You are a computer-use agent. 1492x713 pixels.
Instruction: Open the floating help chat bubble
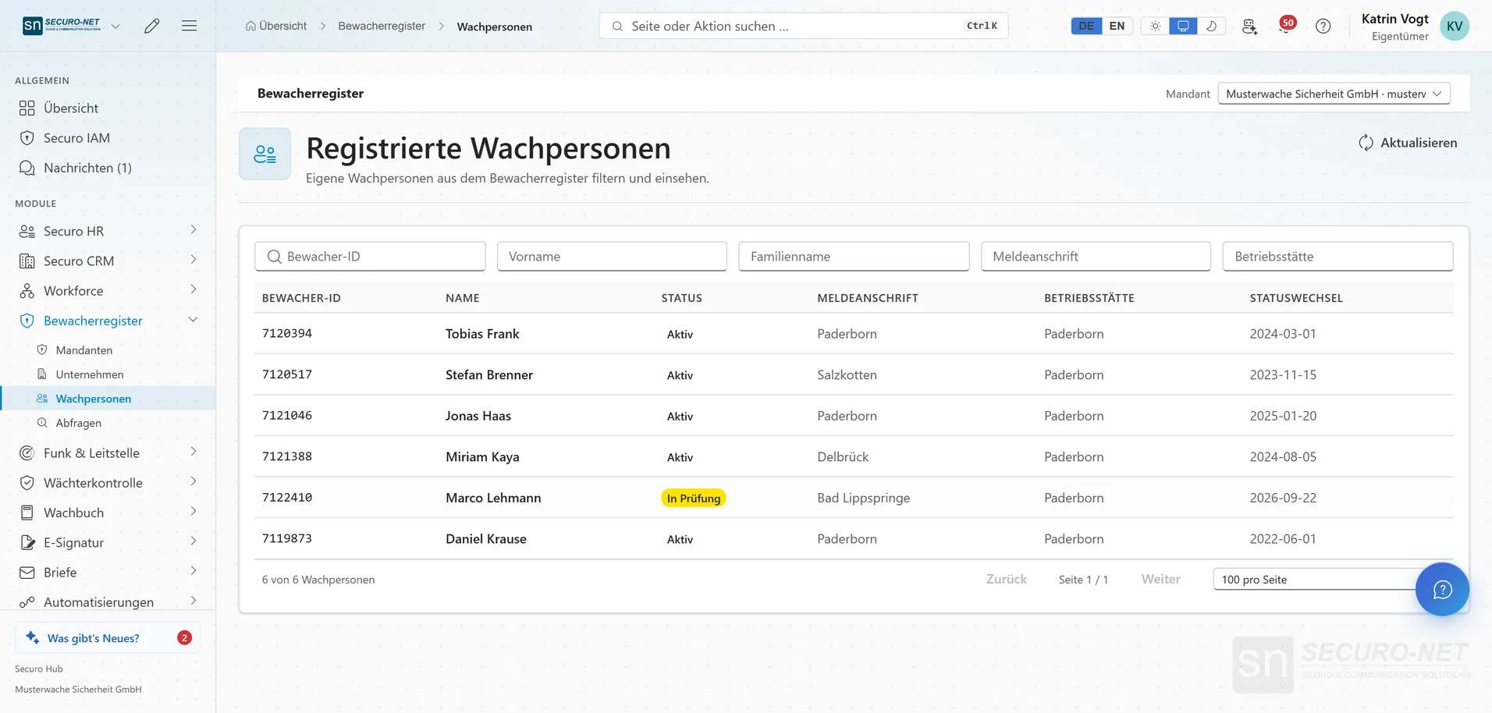(1442, 589)
